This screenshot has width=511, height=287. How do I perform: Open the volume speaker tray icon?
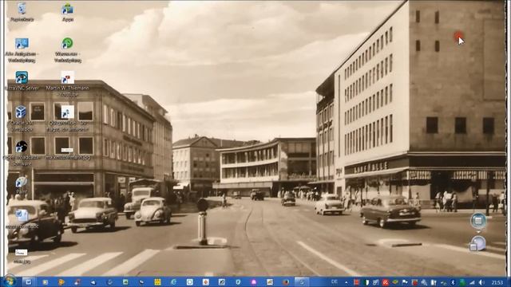tap(481, 282)
